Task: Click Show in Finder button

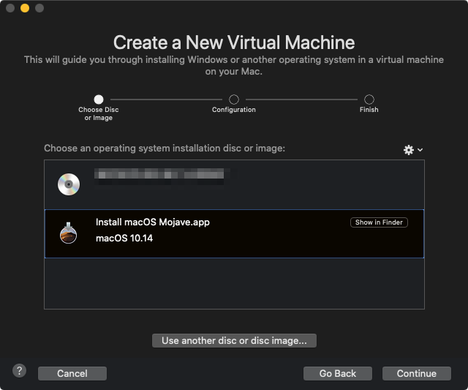Action: pyautogui.click(x=379, y=222)
